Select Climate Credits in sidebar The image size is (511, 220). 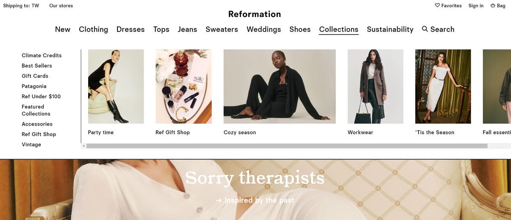(42, 55)
